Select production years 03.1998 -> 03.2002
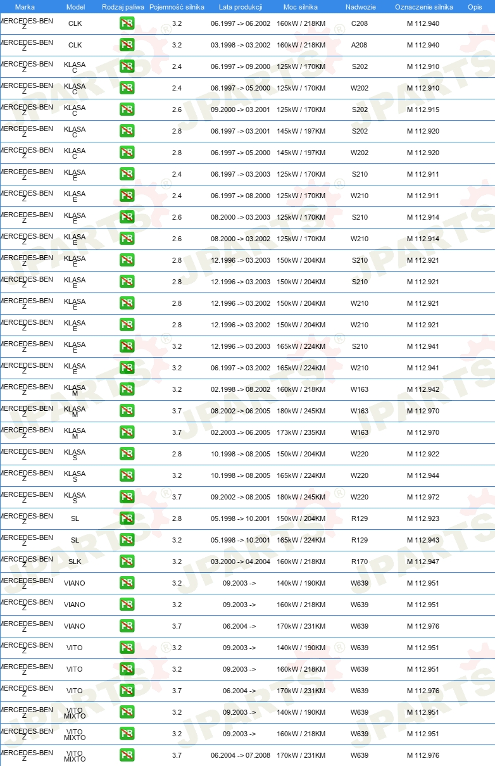Image resolution: width=495 pixels, height=766 pixels. tap(241, 46)
